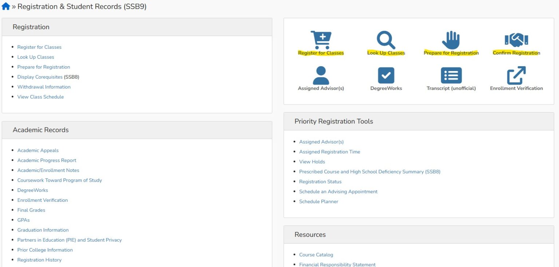Select Withdrawal Information under Registration

44,87
